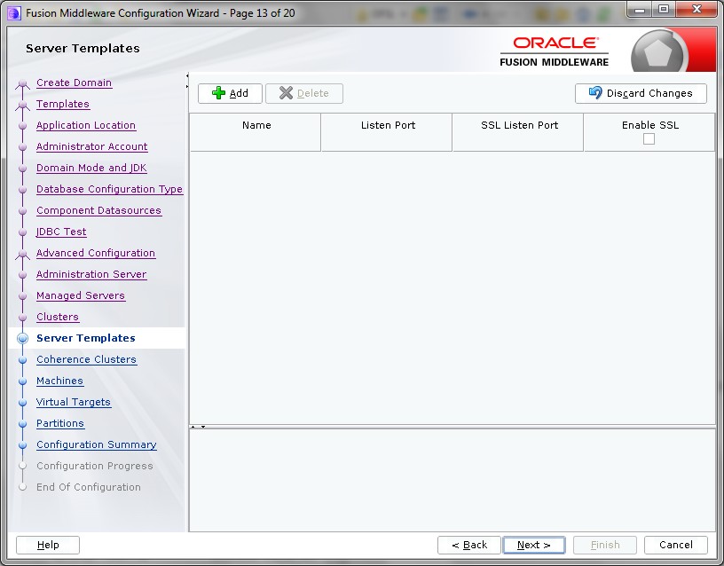Discard Changes to server templates
This screenshot has width=724, height=566.
tap(641, 93)
